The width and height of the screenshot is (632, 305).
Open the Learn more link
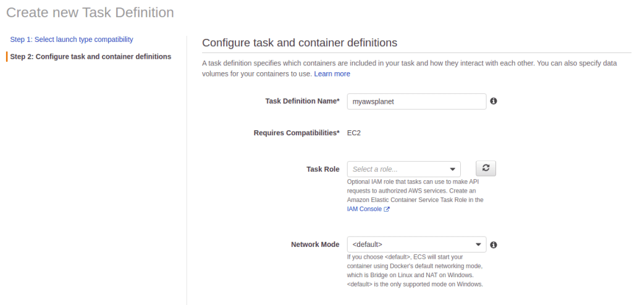[x=332, y=74]
